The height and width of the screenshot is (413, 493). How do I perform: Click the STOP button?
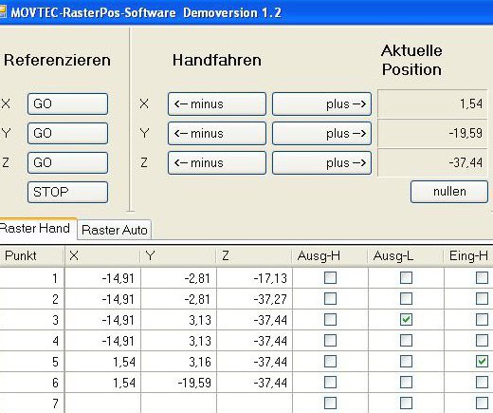(67, 192)
